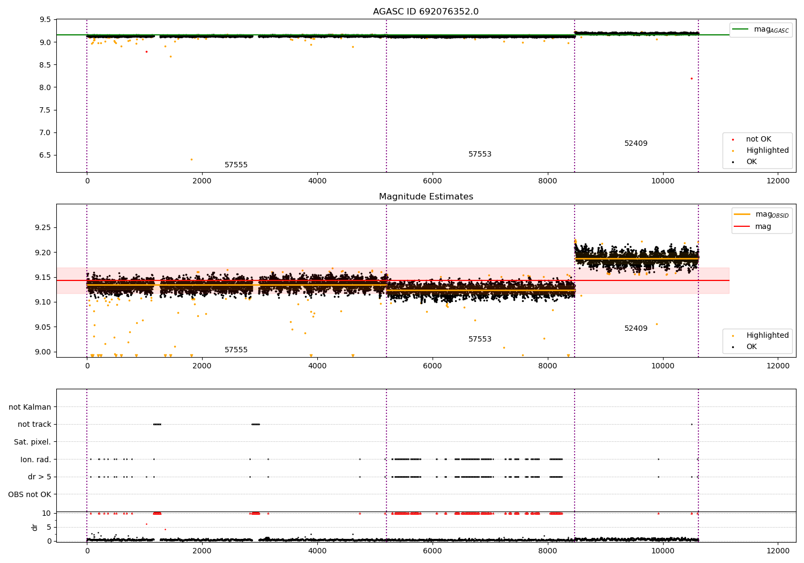Click the 4000 x-axis tick in Magnitude Estimates plot
The image size is (804, 563).
tap(317, 366)
